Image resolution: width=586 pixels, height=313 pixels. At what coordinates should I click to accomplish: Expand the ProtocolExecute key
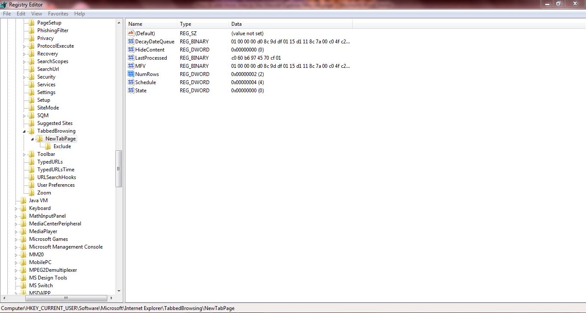(x=24, y=46)
